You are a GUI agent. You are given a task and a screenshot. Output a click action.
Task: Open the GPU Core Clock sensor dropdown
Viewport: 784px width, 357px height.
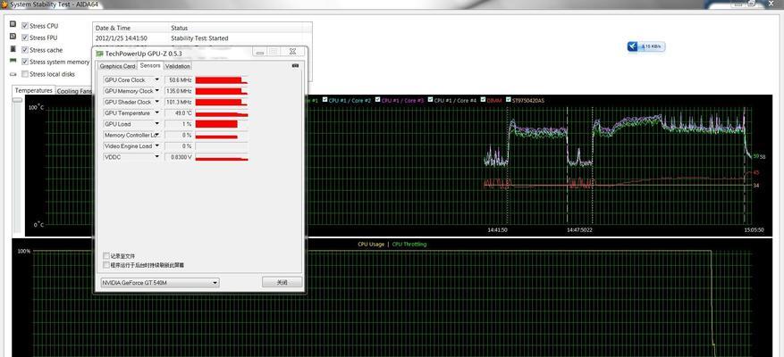coord(156,79)
